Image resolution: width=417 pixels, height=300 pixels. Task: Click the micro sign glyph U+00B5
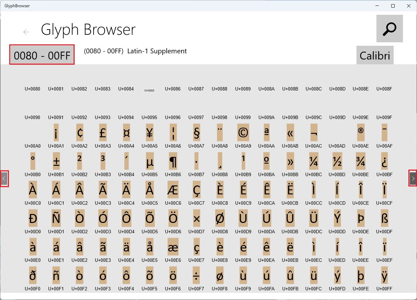149,161
